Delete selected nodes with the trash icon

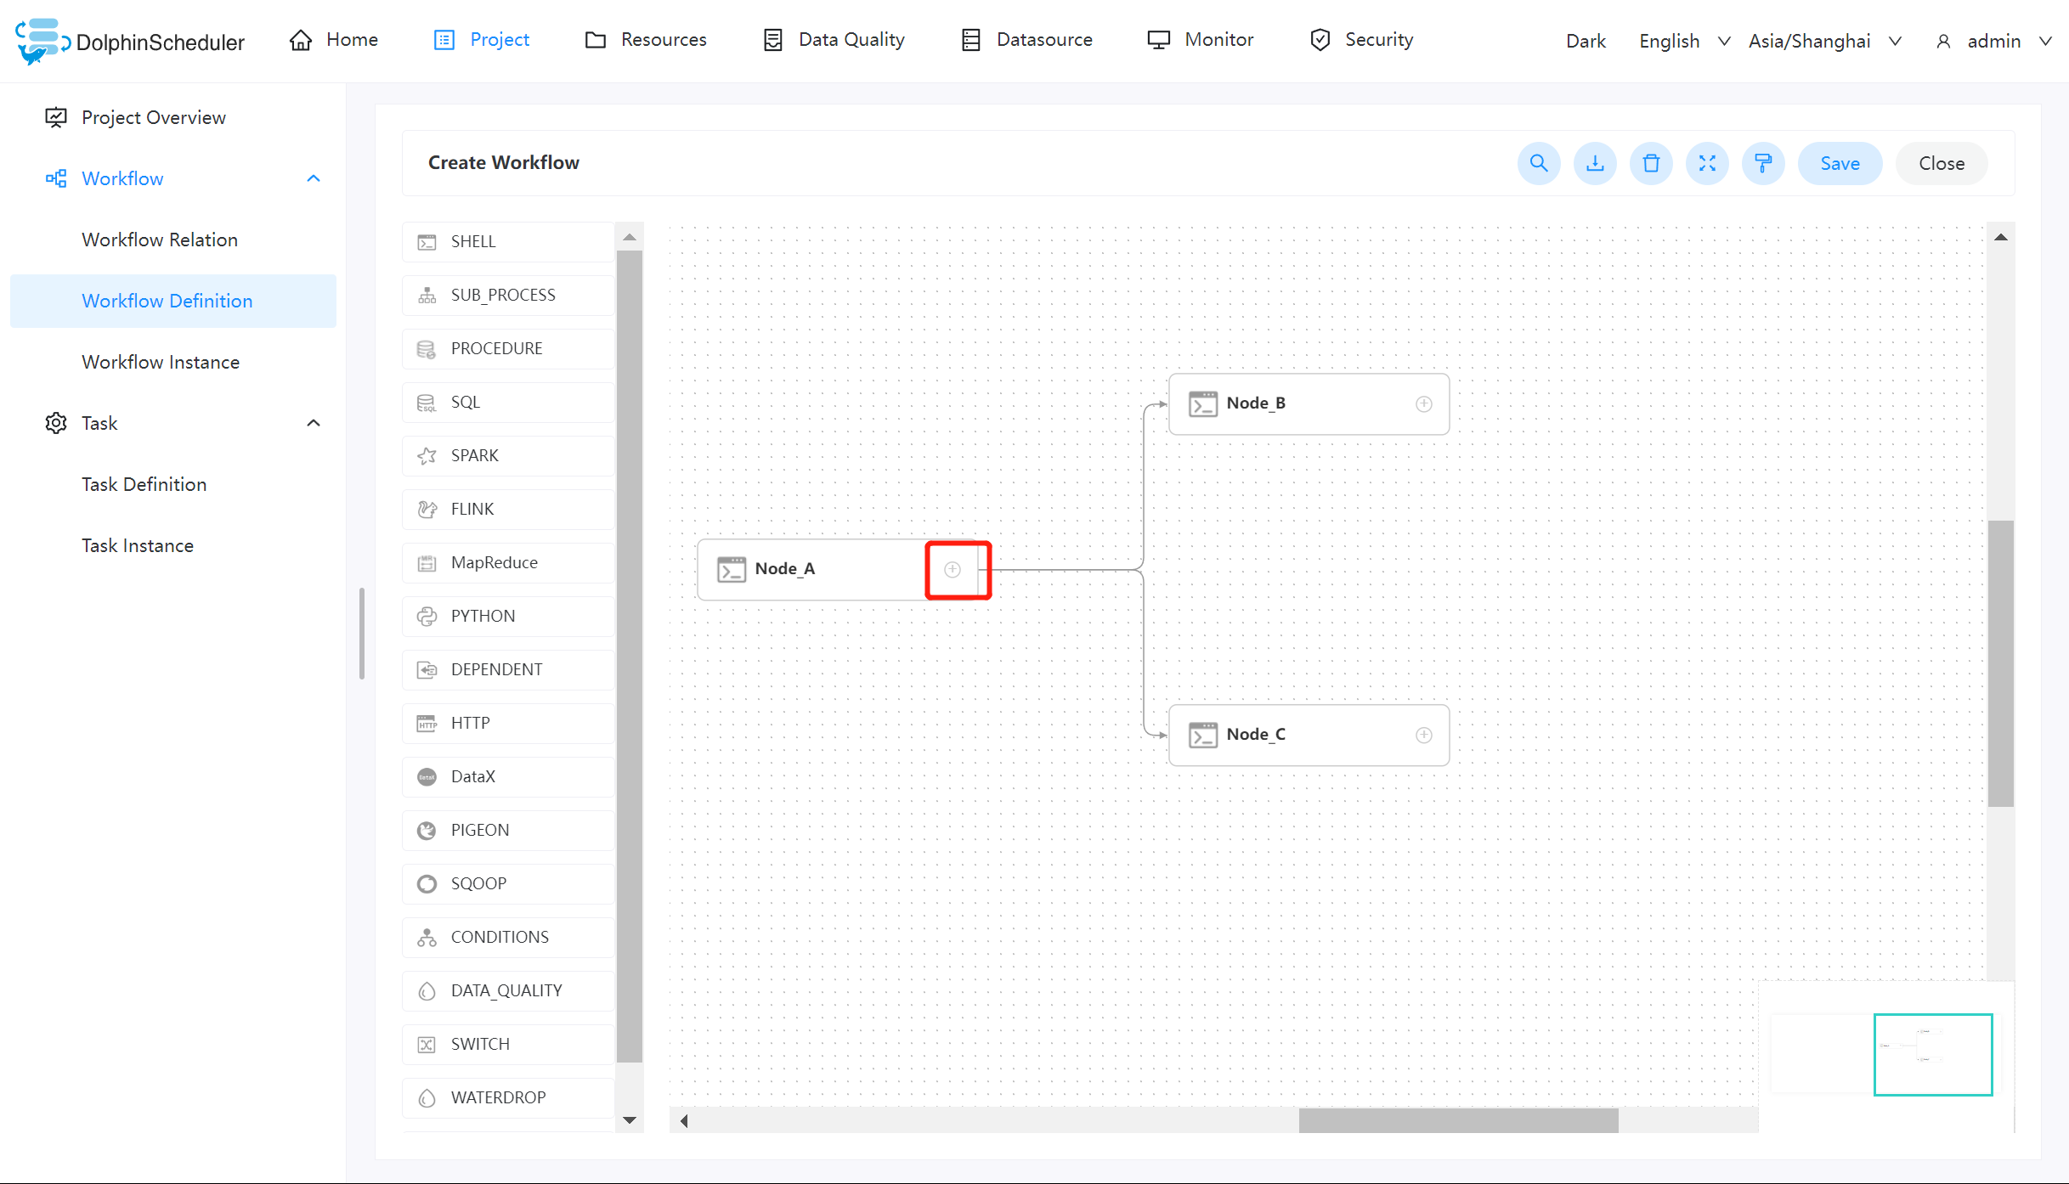point(1651,163)
